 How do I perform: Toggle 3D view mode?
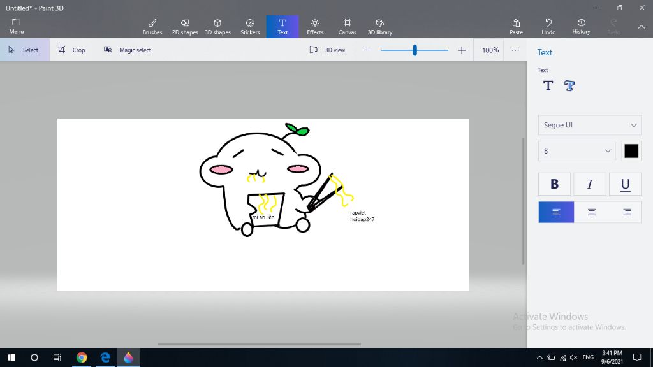coord(327,50)
